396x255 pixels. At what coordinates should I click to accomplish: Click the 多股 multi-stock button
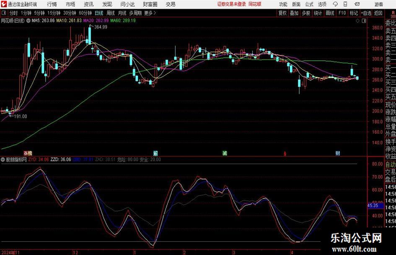coord(306,13)
